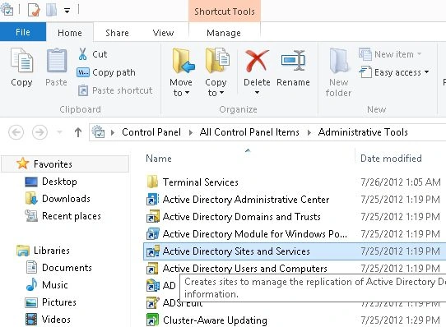Open the New item dropdown
446x327 pixels.
click(x=390, y=54)
